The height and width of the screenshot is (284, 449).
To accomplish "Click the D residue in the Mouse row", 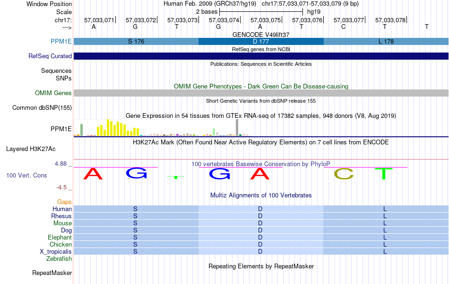I will tap(260, 223).
